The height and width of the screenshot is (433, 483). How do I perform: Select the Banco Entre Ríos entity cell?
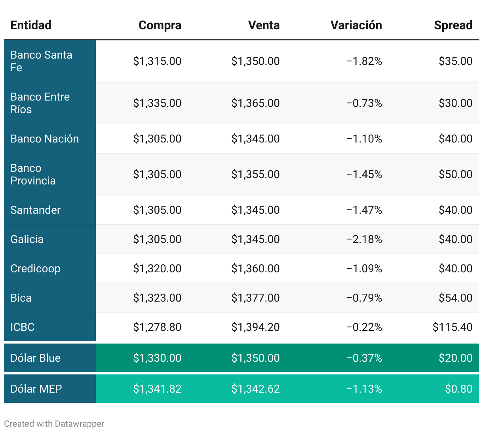coord(40,103)
